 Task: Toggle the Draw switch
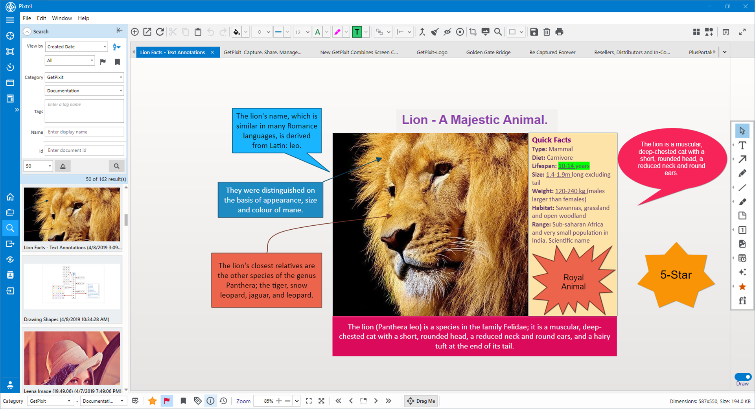click(x=742, y=377)
